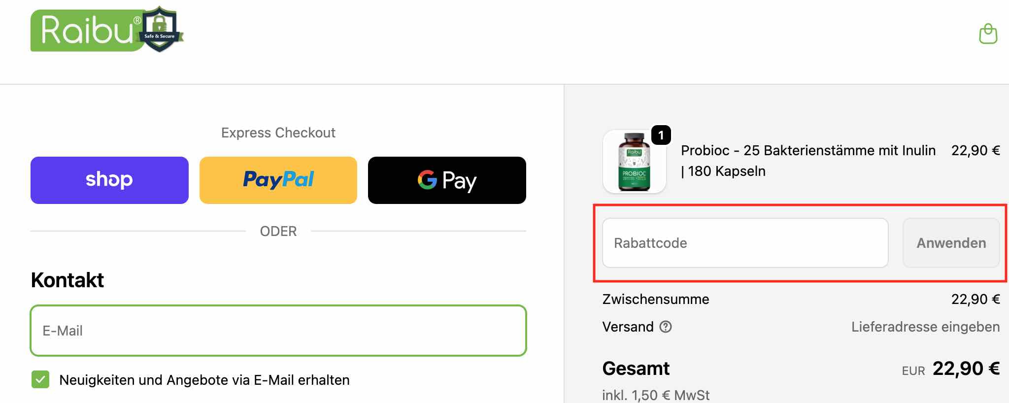Click the quantity badge on the product image

(662, 134)
